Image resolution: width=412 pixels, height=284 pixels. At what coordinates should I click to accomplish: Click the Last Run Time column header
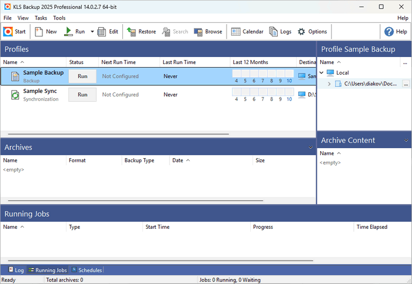tap(195, 62)
